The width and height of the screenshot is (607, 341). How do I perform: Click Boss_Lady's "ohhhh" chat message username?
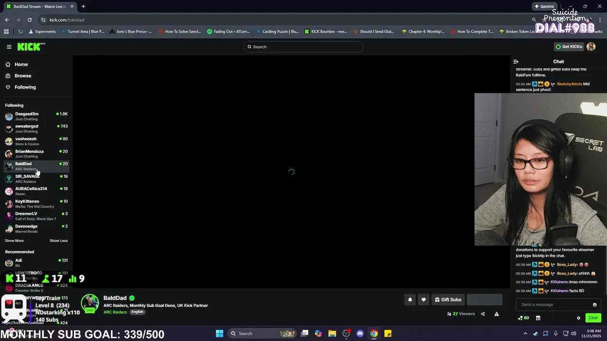567,274
